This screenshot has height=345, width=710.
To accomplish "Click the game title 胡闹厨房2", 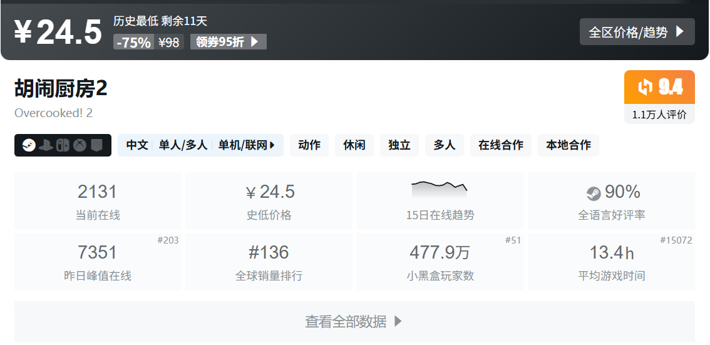I will [61, 88].
